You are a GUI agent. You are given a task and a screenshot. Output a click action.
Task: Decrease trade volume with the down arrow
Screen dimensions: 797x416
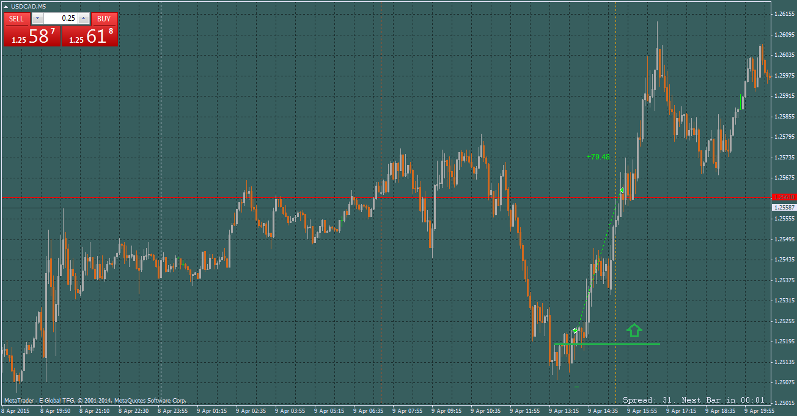pyautogui.click(x=38, y=18)
